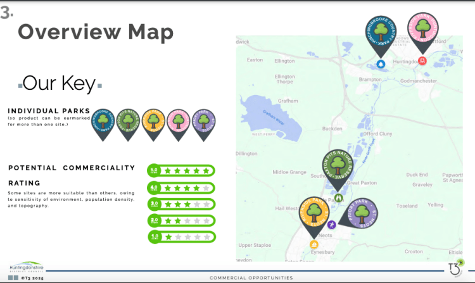Viewport: 475px width, 283px height.
Task: Click the T3 logo in the footer
Action: click(x=456, y=268)
